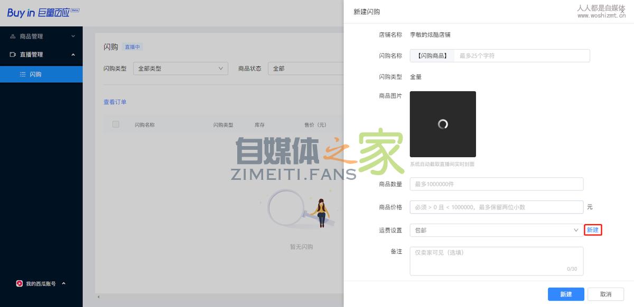
Task: Click the red 新建 link beside shipping settings
Action: (593, 230)
